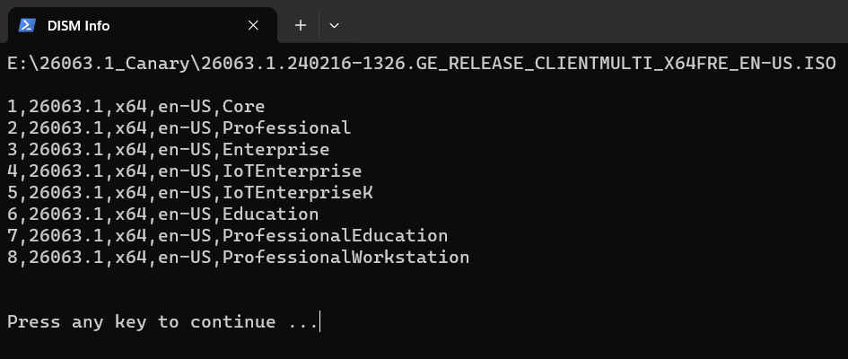Expand the terminal profile dropdown chevron
This screenshot has height=359, width=848.
tap(334, 25)
